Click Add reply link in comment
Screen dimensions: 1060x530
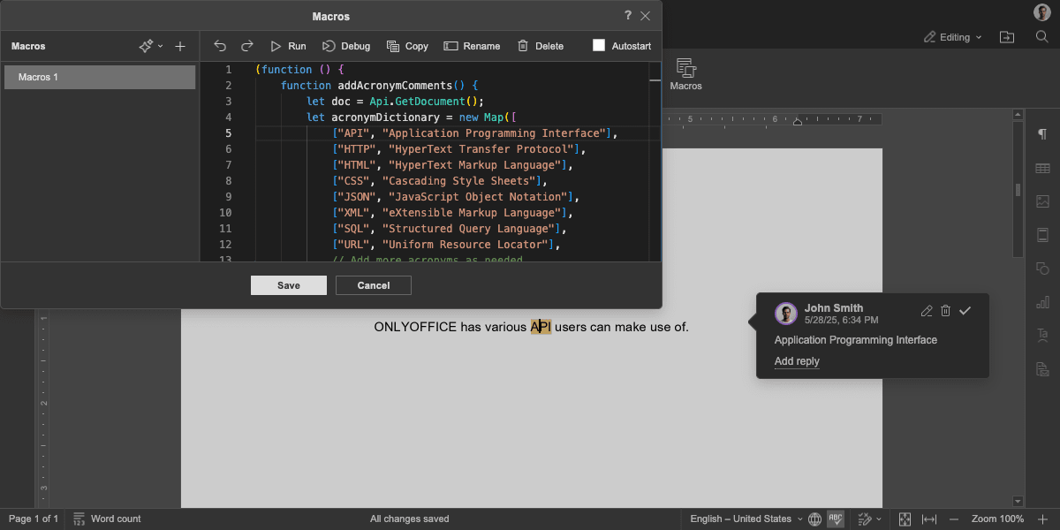797,361
